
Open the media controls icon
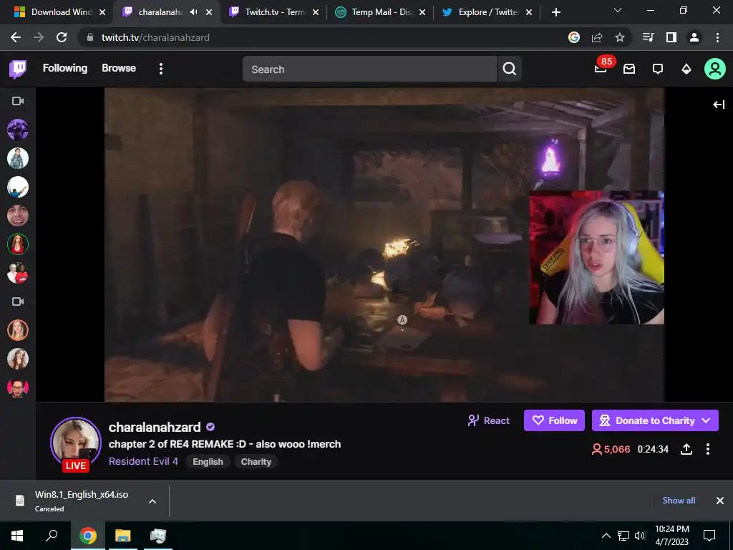coord(649,37)
